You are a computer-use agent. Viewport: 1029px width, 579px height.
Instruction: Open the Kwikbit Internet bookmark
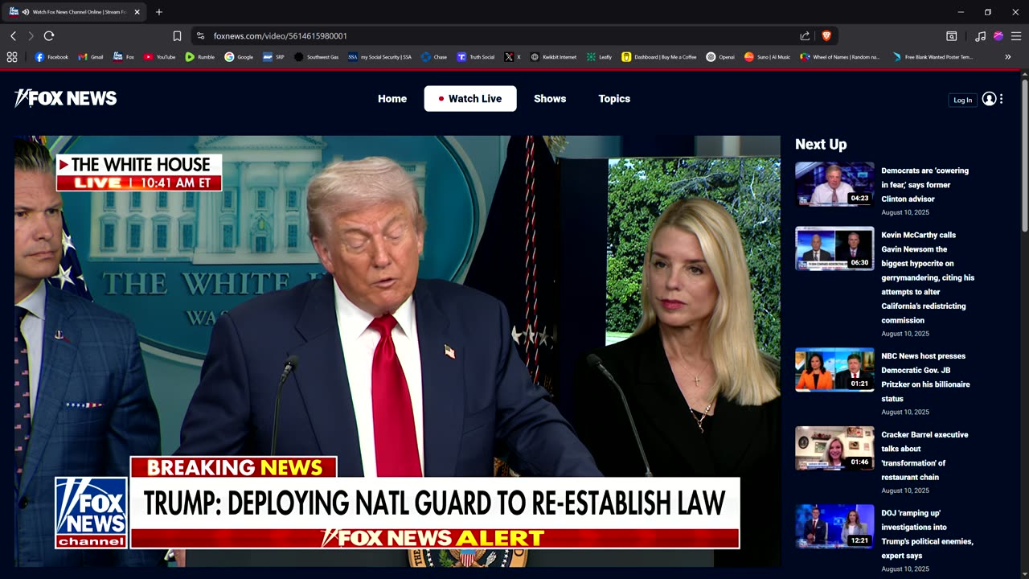point(553,57)
